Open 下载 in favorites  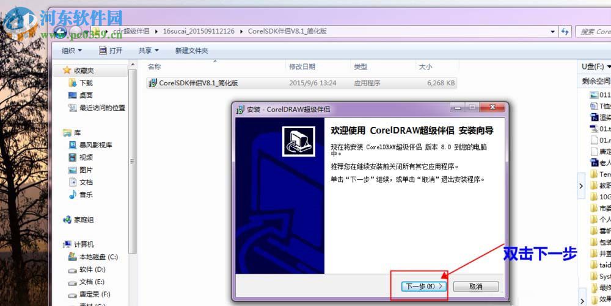(86, 83)
